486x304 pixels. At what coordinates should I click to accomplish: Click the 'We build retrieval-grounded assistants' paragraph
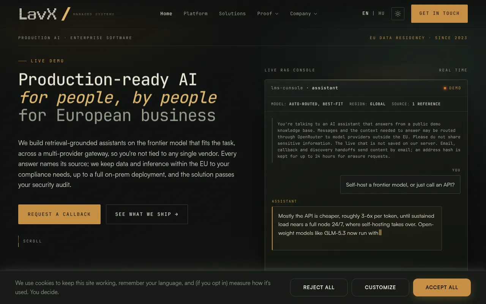point(128,164)
